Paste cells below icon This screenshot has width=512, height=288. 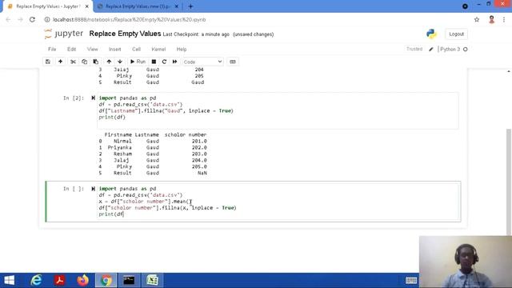coord(96,62)
